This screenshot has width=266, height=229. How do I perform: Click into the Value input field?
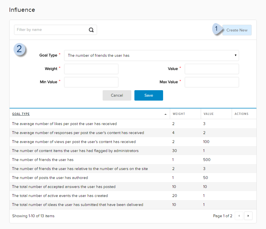tap(211, 69)
